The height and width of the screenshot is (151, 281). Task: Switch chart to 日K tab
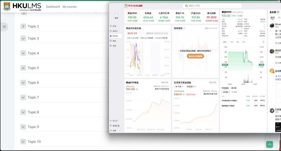232,42
